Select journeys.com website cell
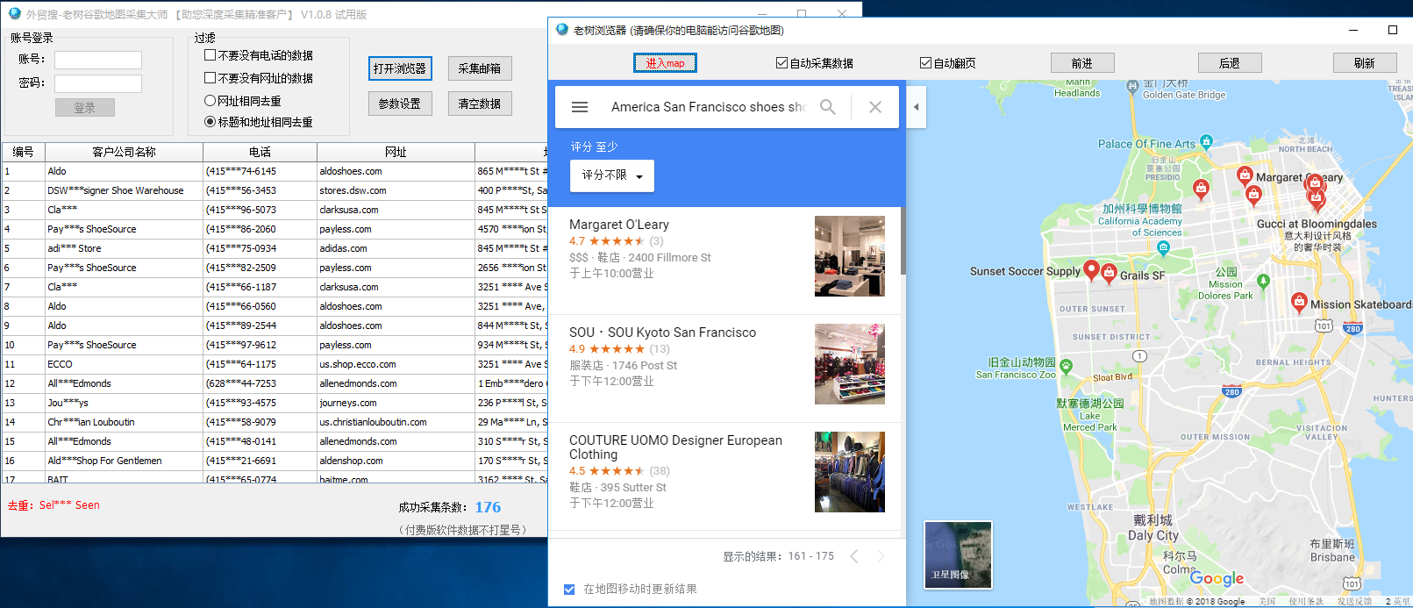 click(396, 403)
